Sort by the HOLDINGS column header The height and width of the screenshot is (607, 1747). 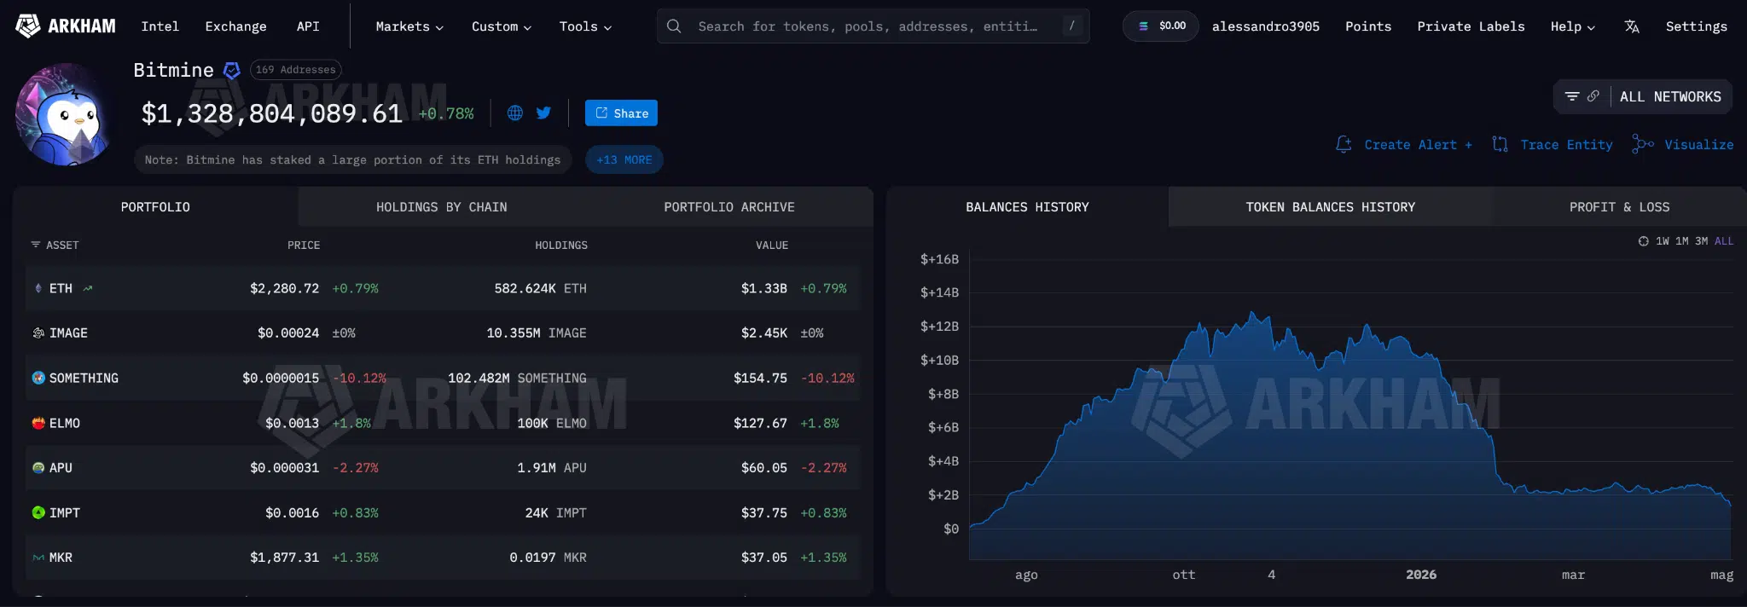click(x=561, y=246)
